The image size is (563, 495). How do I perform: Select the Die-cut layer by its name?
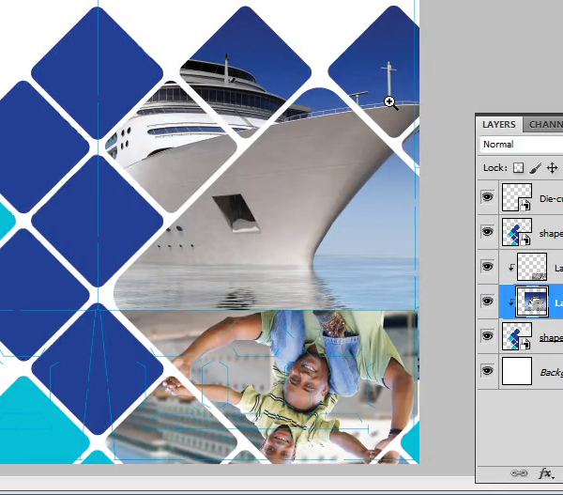tap(551, 198)
